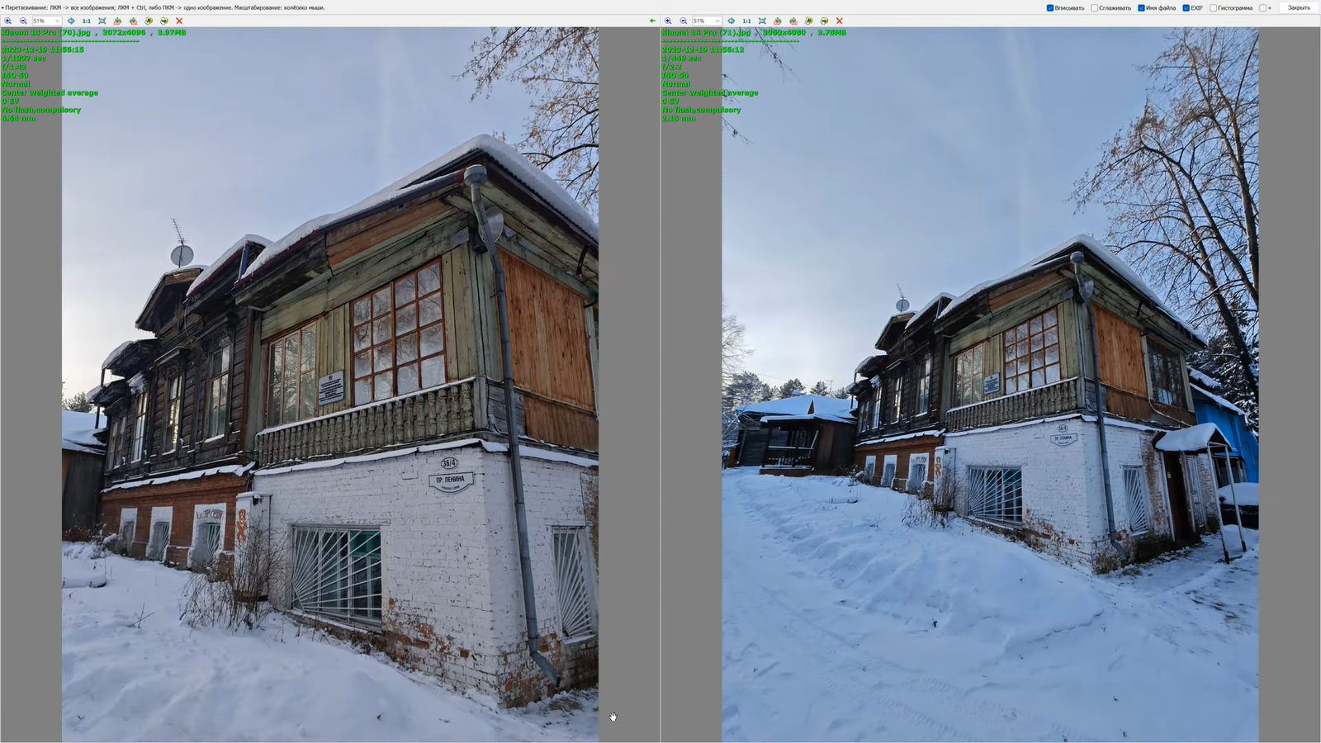1321x743 pixels.
Task: Open the left panel zoom percentage dropdown
Action: click(57, 21)
